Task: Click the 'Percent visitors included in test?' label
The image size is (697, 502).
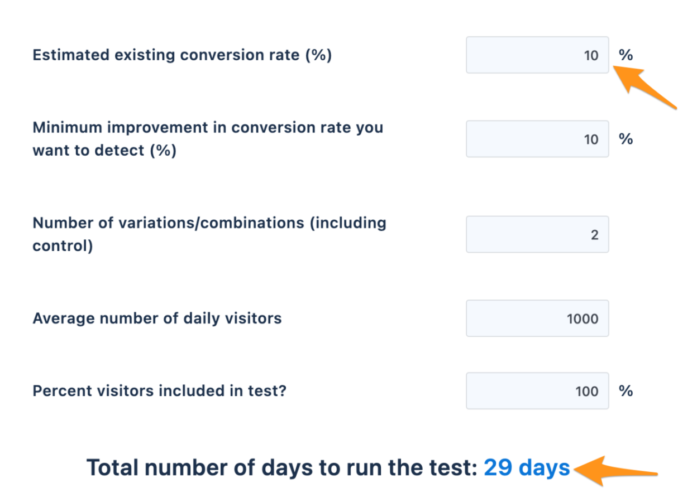Action: click(x=159, y=391)
